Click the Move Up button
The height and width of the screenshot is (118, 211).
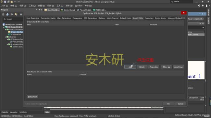pos(167,67)
